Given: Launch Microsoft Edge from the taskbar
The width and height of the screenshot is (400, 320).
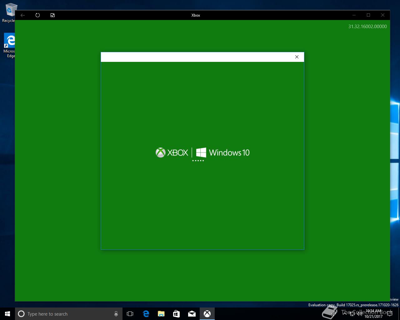Looking at the screenshot, I should (146, 314).
